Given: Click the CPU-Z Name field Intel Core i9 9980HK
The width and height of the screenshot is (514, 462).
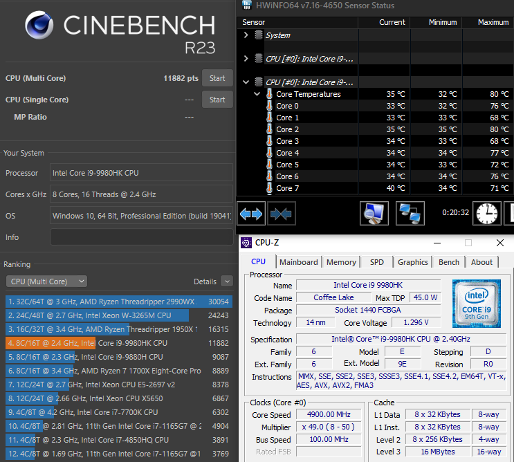Looking at the screenshot, I should click(369, 285).
